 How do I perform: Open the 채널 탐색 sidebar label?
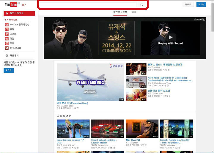(14, 55)
